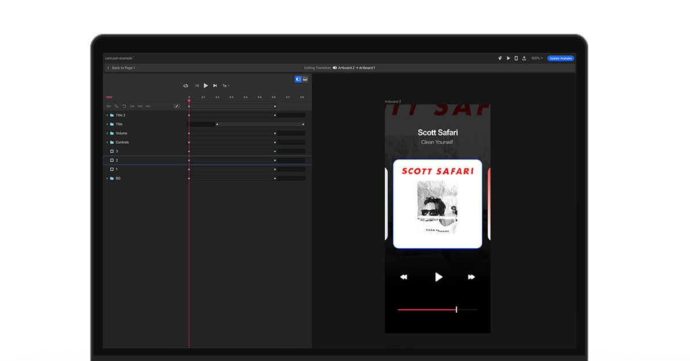Click the Artboard 2 label above canvas
Image resolution: width=690 pixels, height=361 pixels.
(393, 101)
